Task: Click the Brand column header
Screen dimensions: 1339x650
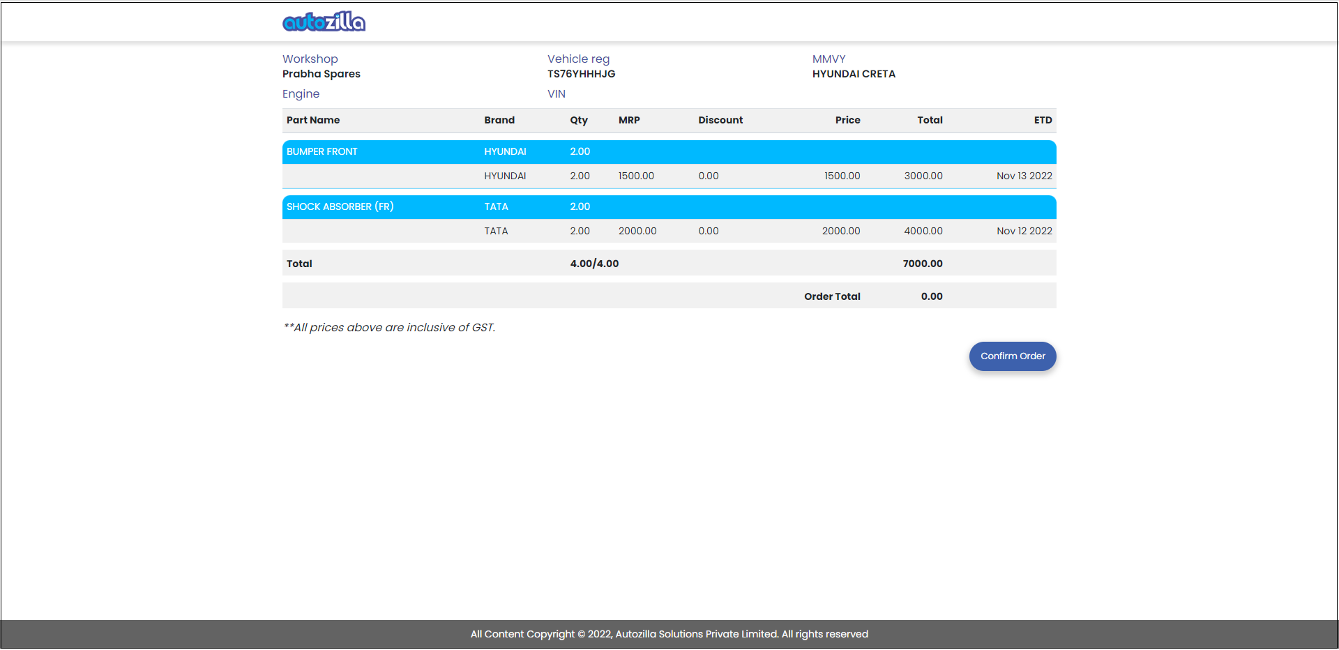Action: [499, 120]
